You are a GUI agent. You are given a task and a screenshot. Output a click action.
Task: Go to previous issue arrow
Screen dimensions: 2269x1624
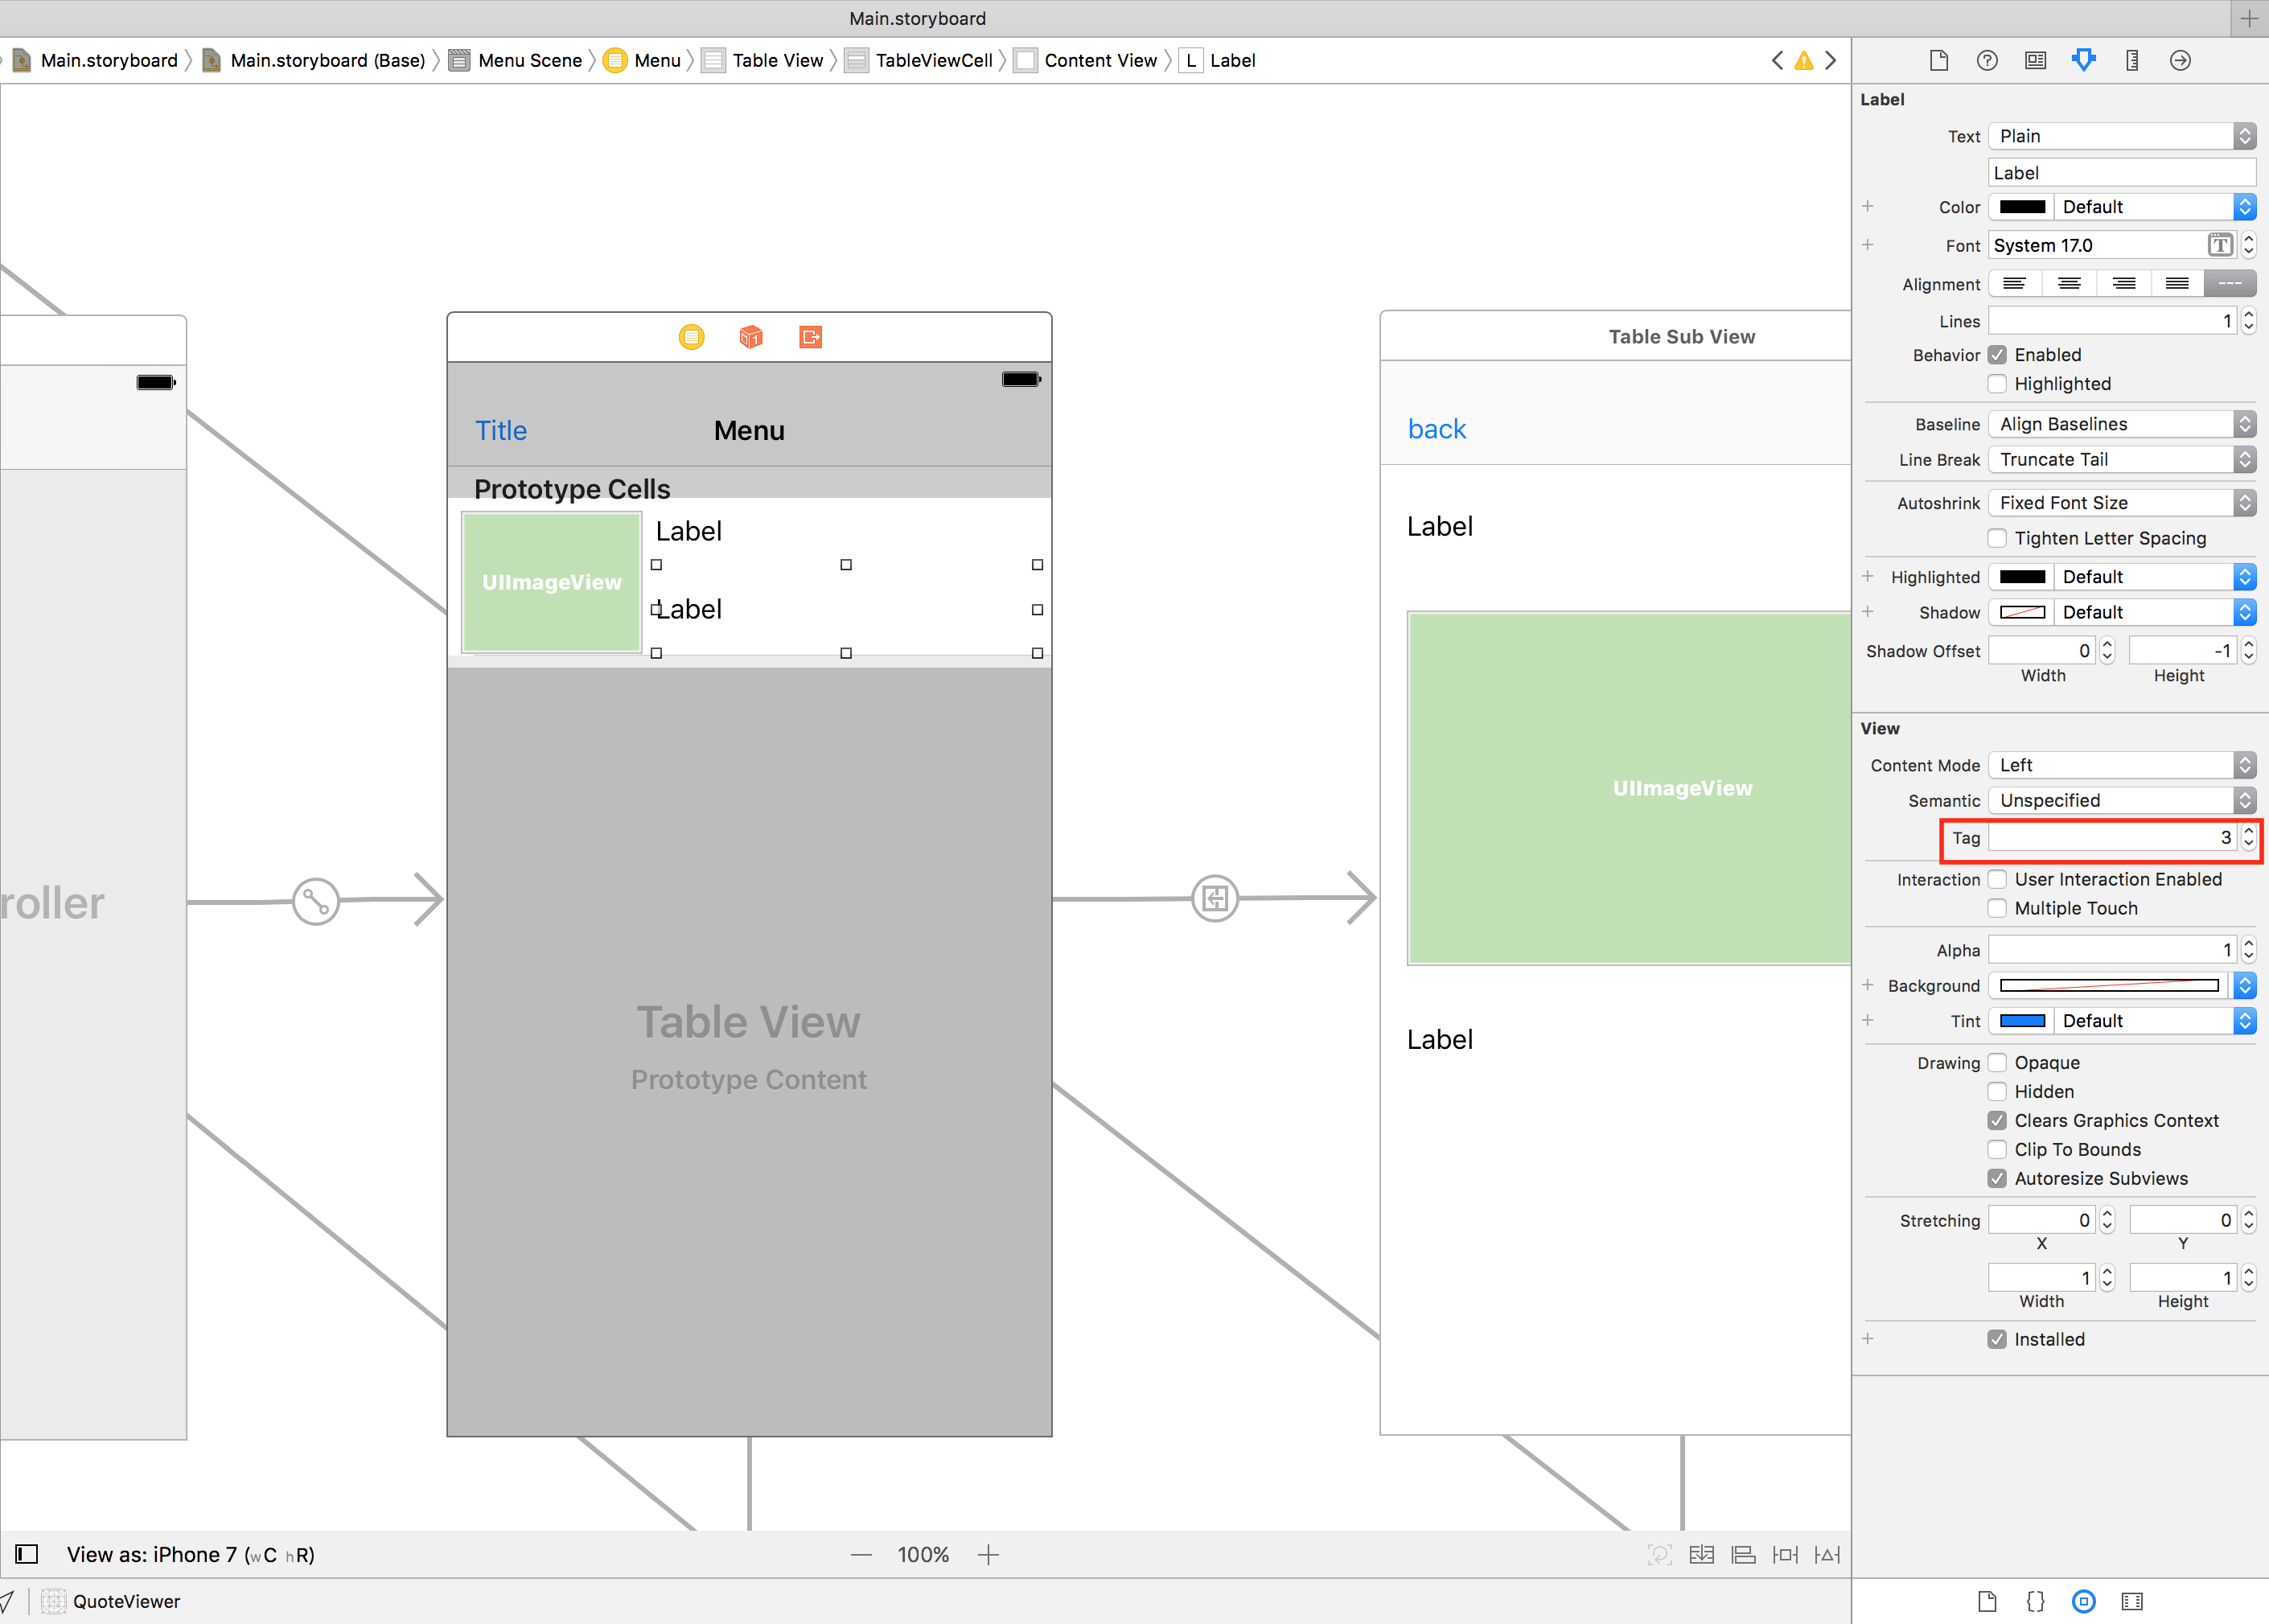coord(1777,60)
